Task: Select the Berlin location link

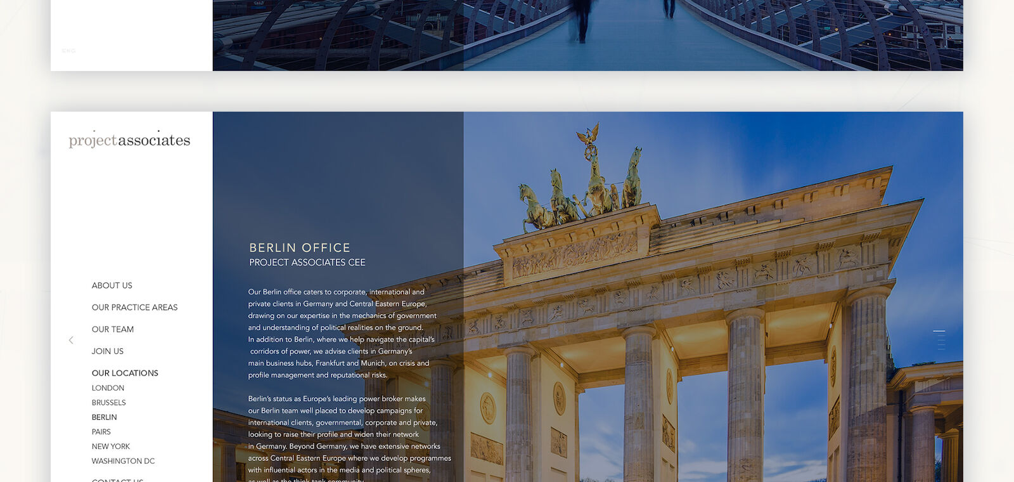Action: pos(104,417)
